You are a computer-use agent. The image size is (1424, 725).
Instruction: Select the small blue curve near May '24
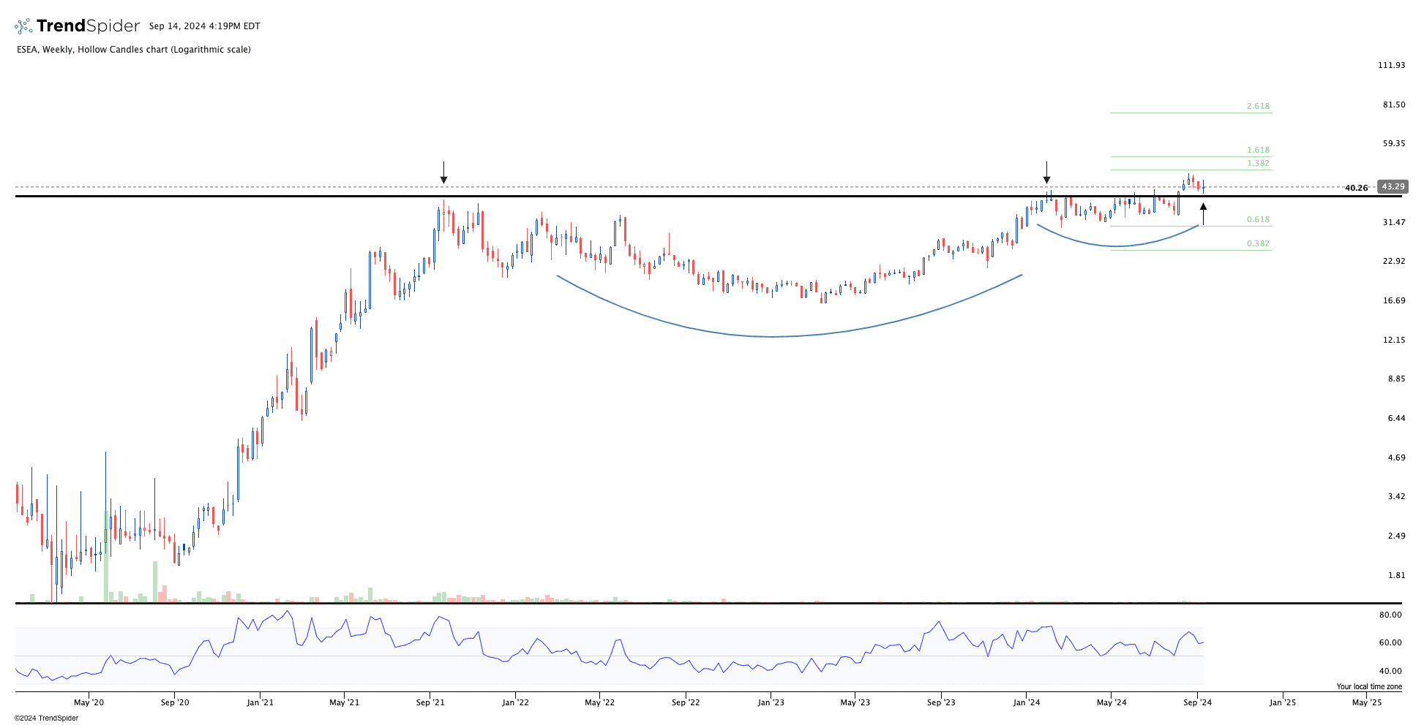pos(1118,246)
